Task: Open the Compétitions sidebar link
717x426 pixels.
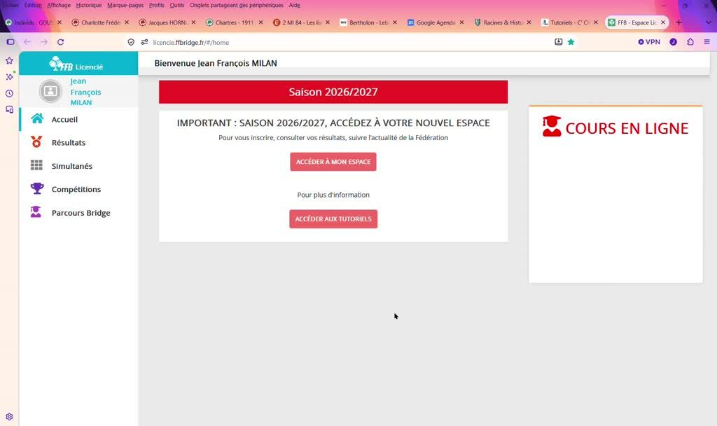Action: point(76,189)
